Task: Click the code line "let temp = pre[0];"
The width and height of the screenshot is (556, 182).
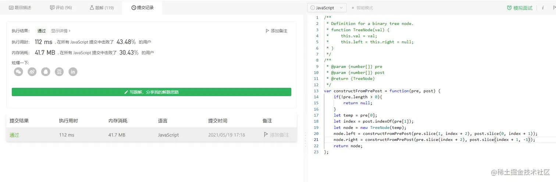Action: click(x=355, y=115)
